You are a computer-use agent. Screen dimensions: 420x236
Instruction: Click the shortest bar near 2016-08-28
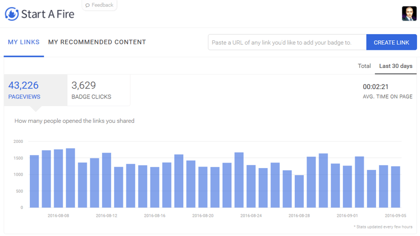[299, 191]
